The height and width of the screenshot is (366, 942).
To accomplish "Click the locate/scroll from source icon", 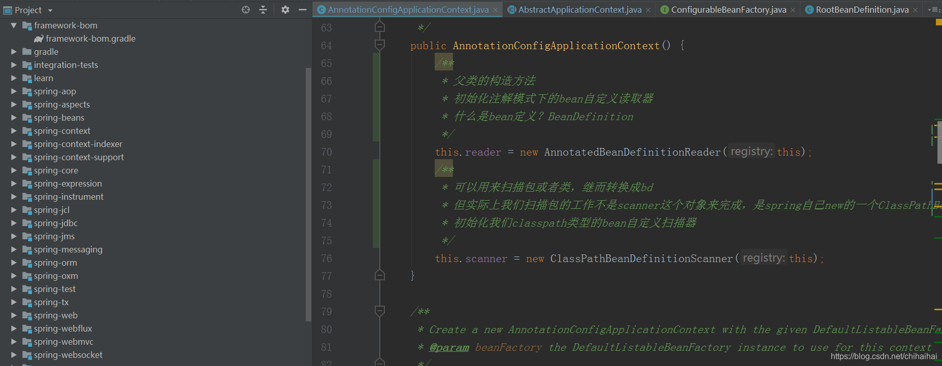I will (246, 10).
